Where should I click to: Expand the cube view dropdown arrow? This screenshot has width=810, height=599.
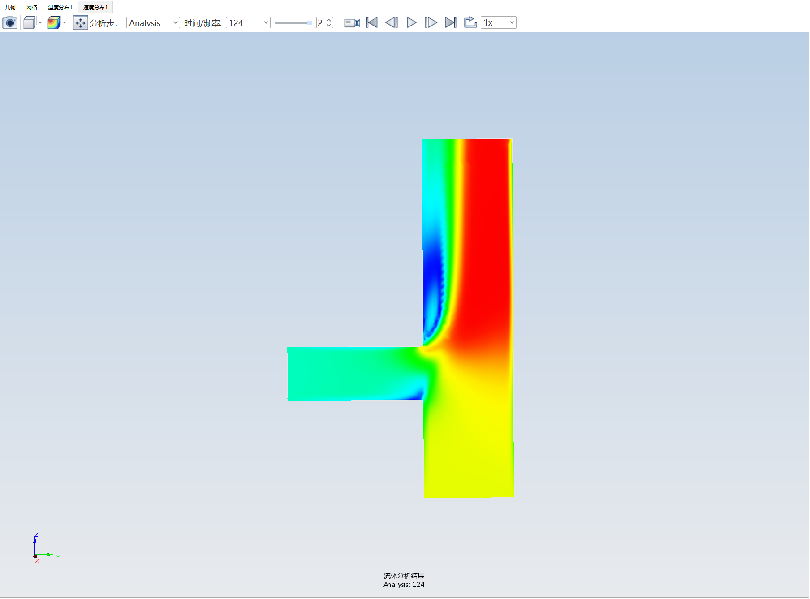pos(40,23)
